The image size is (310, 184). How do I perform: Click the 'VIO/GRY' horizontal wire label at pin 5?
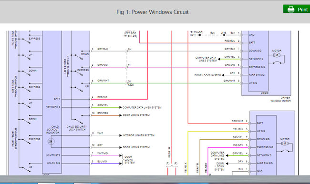[x=238, y=145]
